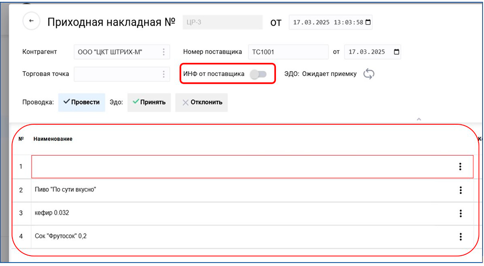Open calendar picker in invoice datetime field
This screenshot has height=266, width=484.
(x=368, y=22)
